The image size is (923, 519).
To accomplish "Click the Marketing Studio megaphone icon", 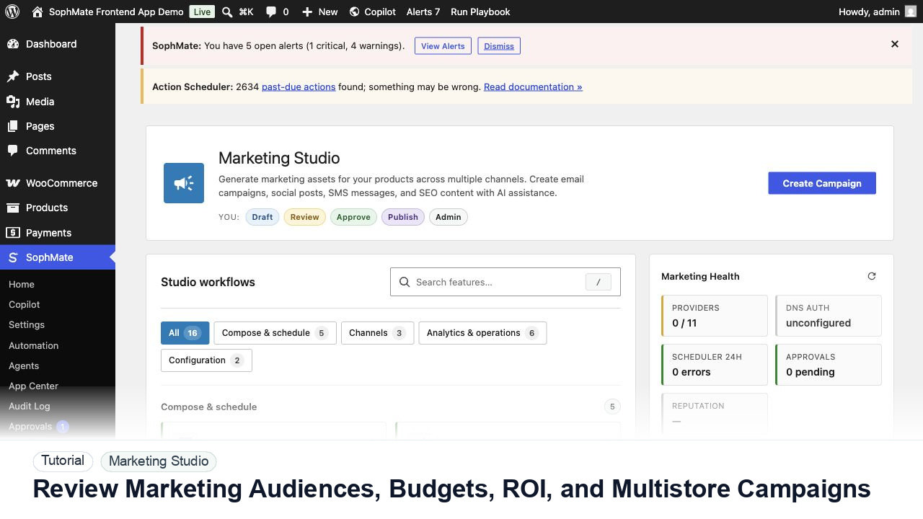I will click(x=184, y=183).
